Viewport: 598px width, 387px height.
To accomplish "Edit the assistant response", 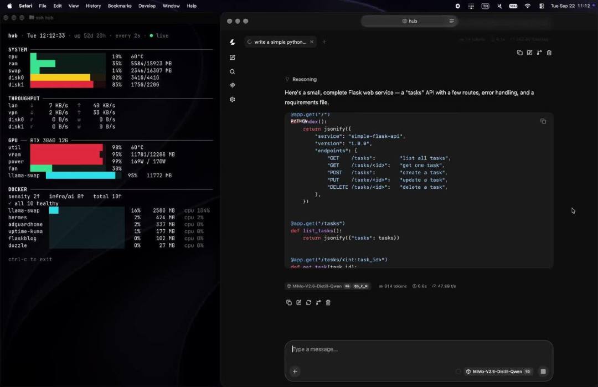I will pyautogui.click(x=298, y=302).
